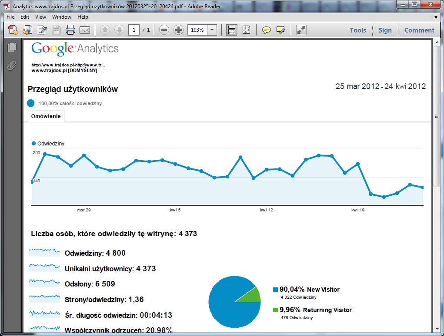The width and height of the screenshot is (444, 336).
Task: Click the vertical scrollbar thumb
Action: [x=437, y=116]
